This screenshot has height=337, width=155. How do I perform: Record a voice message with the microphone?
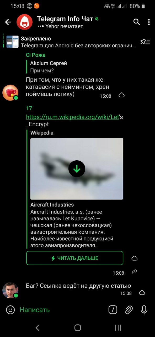click(x=144, y=310)
